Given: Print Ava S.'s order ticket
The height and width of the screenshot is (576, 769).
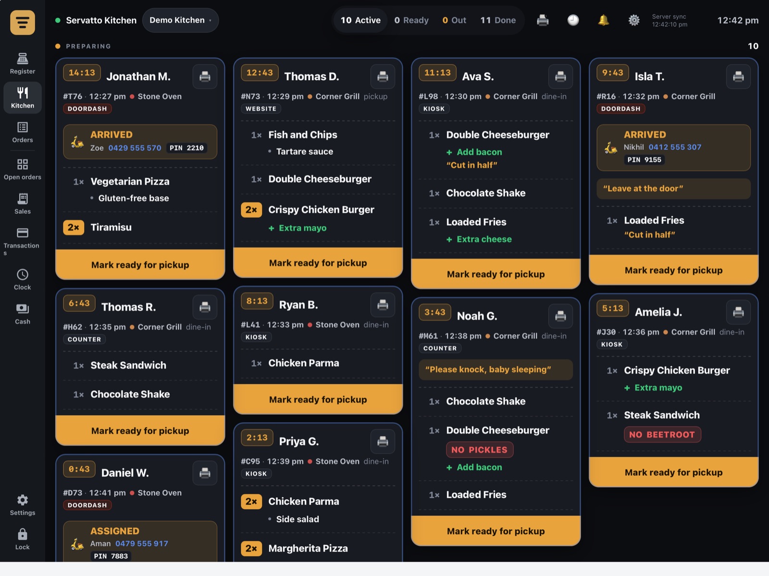Looking at the screenshot, I should pyautogui.click(x=560, y=76).
